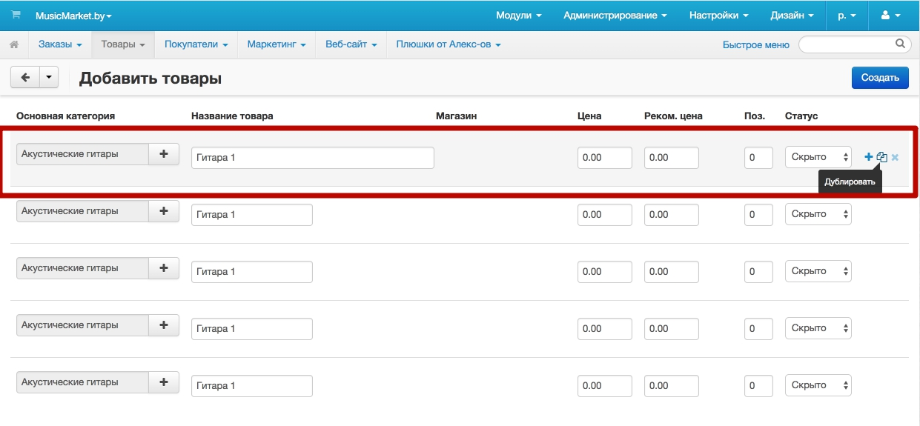Click the Добавить товары page title
The image size is (920, 426).
(150, 78)
